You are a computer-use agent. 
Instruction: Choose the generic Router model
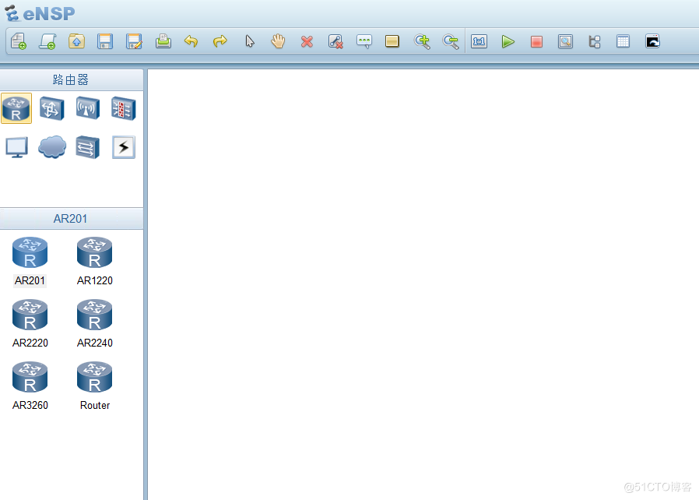tap(94, 387)
